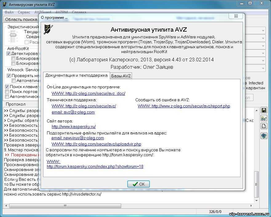Click the glasses view log icon
This screenshot has height=217, width=271.
point(264,118)
